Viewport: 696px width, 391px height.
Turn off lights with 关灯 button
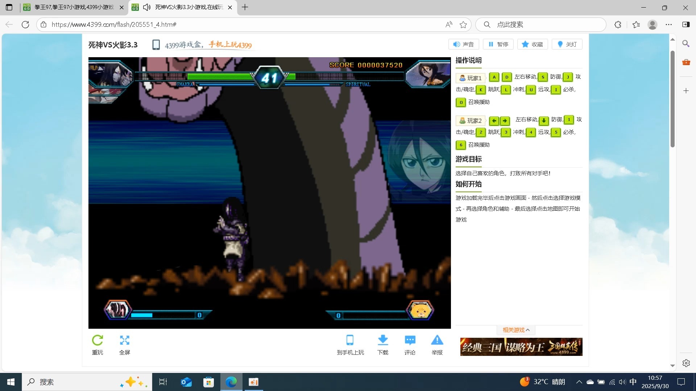(x=567, y=44)
